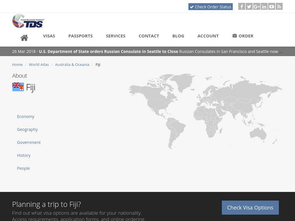The height and width of the screenshot is (221, 295).
Task: Click the 'Fiji' heading text
Action: pyautogui.click(x=31, y=87)
